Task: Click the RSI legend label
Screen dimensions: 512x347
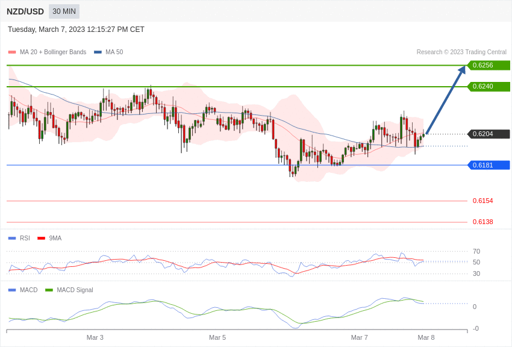Action: (25, 239)
